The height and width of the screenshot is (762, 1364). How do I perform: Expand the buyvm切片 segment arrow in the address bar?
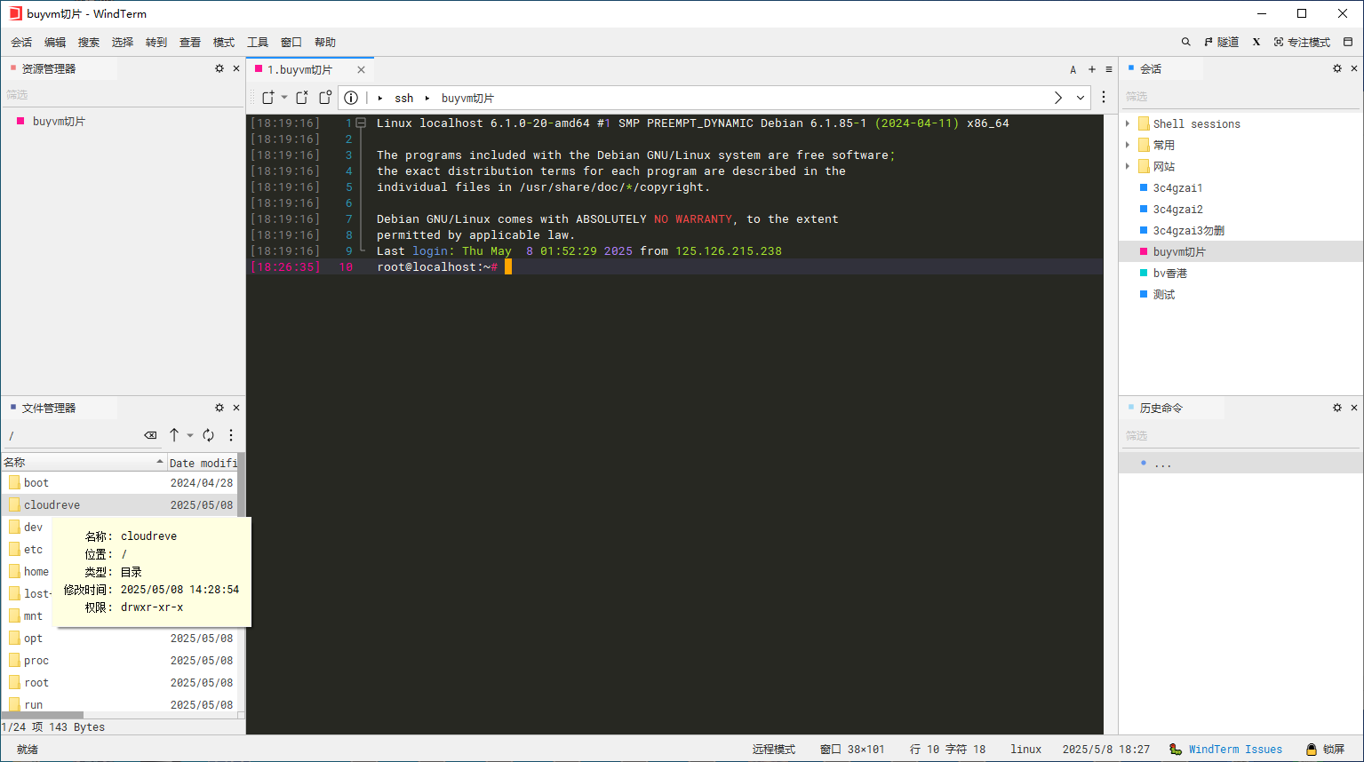427,98
